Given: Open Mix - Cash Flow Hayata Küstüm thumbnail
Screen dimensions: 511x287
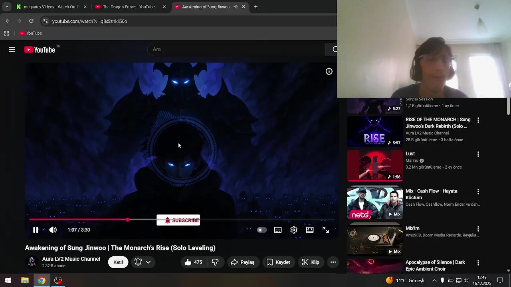Looking at the screenshot, I should 375,203.
